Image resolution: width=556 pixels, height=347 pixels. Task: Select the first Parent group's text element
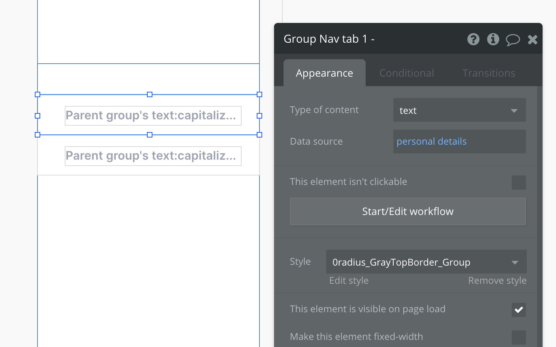153,115
